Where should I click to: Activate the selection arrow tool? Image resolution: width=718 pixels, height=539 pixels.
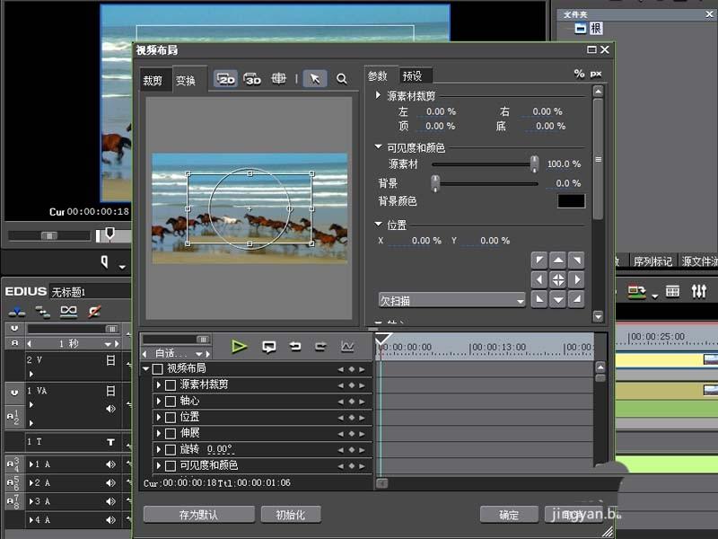click(315, 79)
